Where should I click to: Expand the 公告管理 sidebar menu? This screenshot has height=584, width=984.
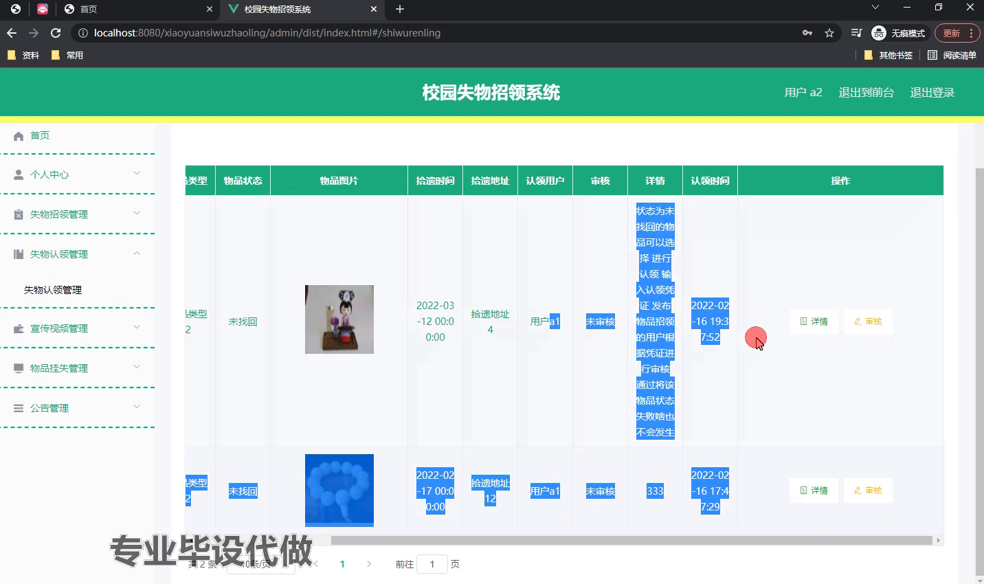tap(77, 408)
